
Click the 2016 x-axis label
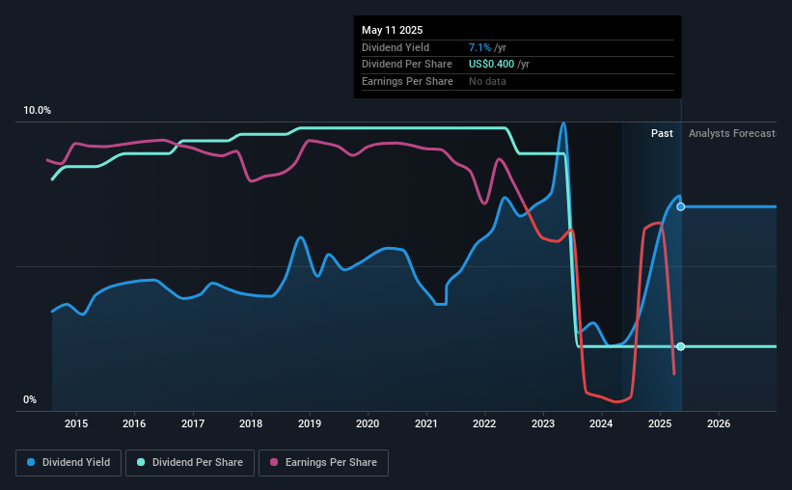click(134, 423)
